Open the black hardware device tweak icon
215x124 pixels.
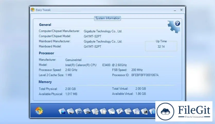click(87, 111)
